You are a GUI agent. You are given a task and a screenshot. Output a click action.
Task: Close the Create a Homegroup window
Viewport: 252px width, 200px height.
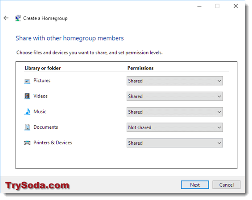235,6
